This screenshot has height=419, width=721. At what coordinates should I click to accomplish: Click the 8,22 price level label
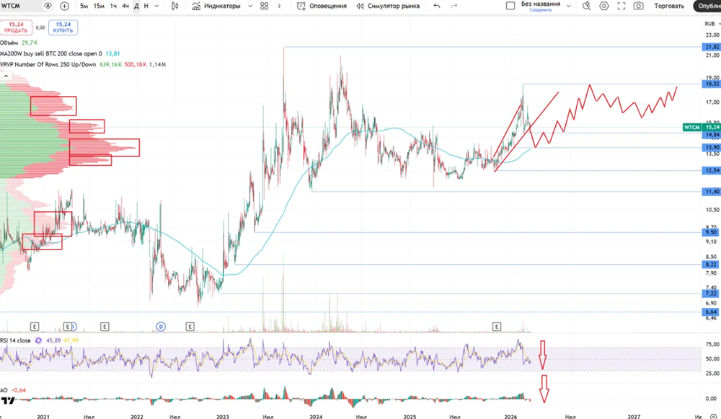click(712, 264)
